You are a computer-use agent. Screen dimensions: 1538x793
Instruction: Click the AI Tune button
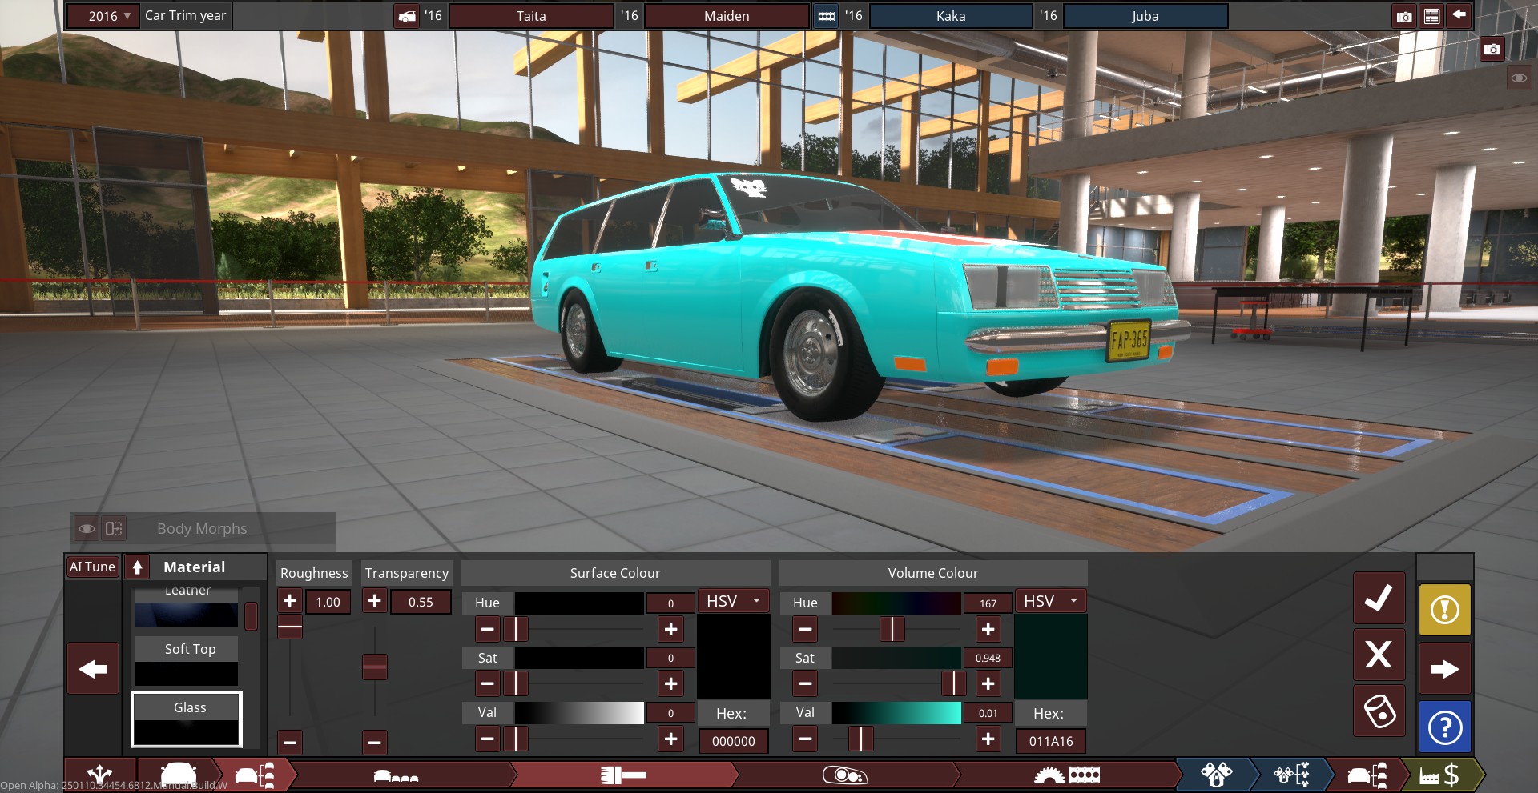(93, 567)
